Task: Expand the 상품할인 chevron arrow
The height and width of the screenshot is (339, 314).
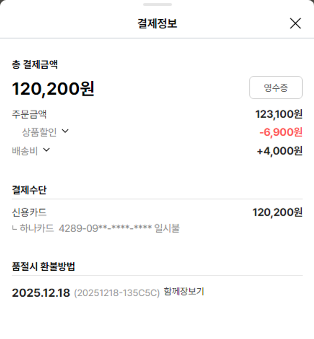Action: point(65,131)
